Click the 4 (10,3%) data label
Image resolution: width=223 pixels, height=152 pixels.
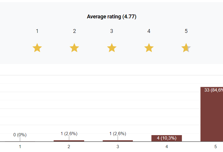point(167,138)
